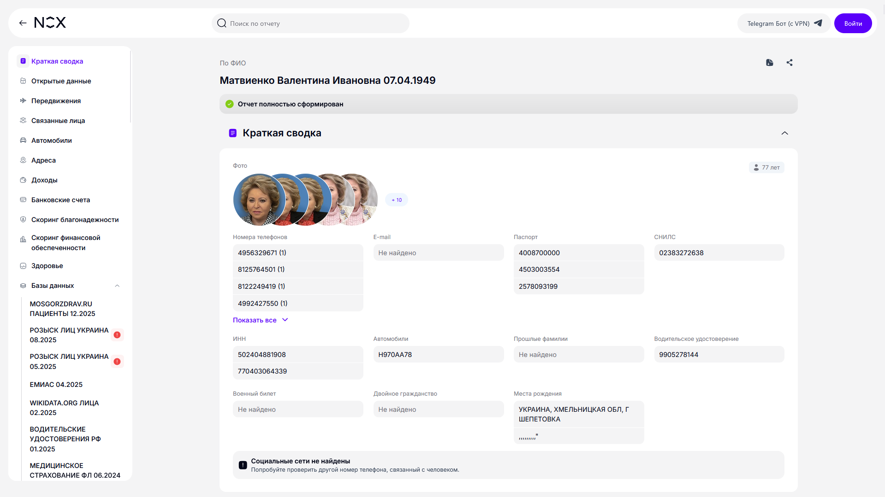
Task: Collapse the Краткая сводка section chevron
Action: [x=784, y=133]
